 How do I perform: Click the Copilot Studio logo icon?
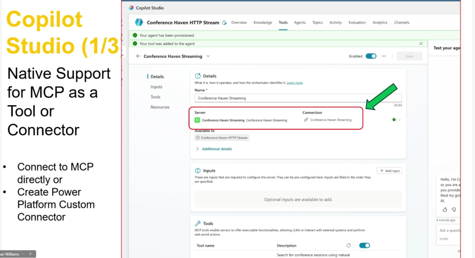pos(131,8)
